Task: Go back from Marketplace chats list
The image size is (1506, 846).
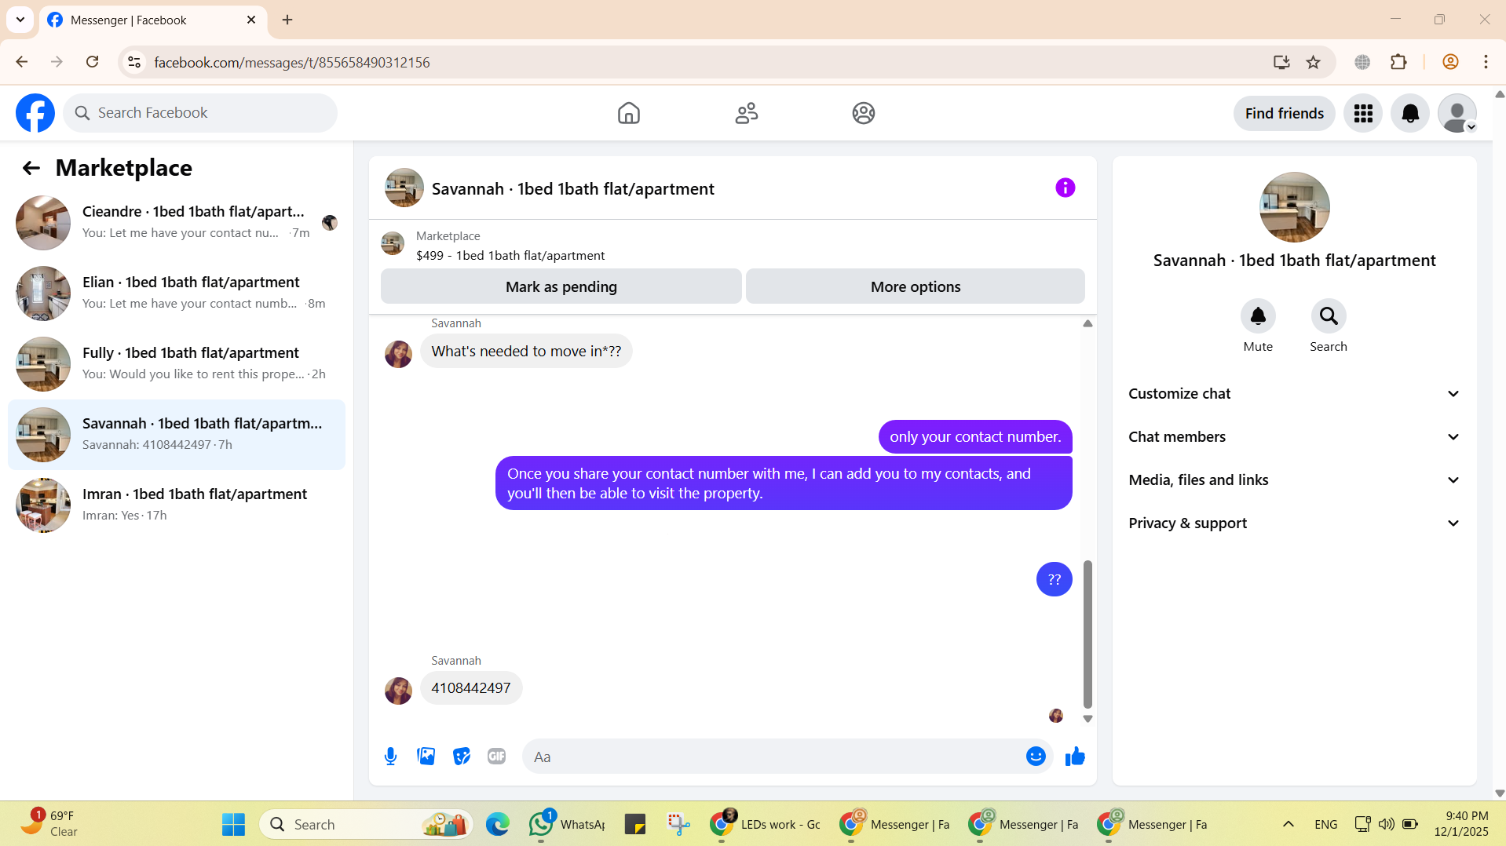Action: coord(31,168)
